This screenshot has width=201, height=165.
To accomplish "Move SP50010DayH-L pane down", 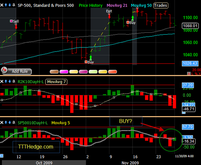I will [x=10, y=122].
